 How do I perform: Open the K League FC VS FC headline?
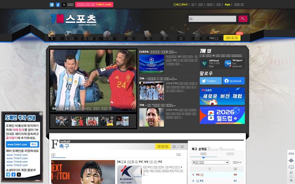point(140,162)
